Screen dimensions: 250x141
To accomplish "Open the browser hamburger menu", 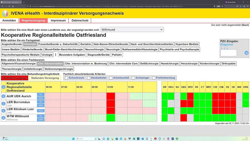I will (248, 6).
